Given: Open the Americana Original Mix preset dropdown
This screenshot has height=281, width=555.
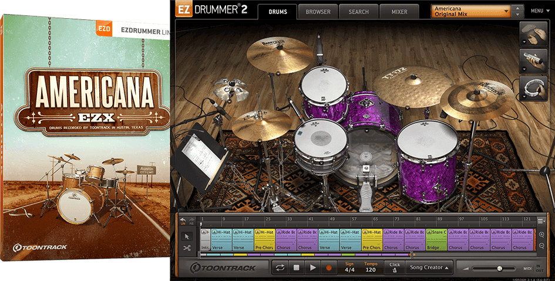Looking at the screenshot, I should (x=471, y=11).
